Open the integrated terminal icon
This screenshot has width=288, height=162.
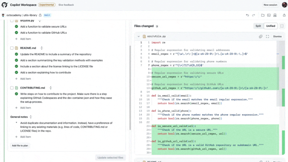[x=269, y=15]
